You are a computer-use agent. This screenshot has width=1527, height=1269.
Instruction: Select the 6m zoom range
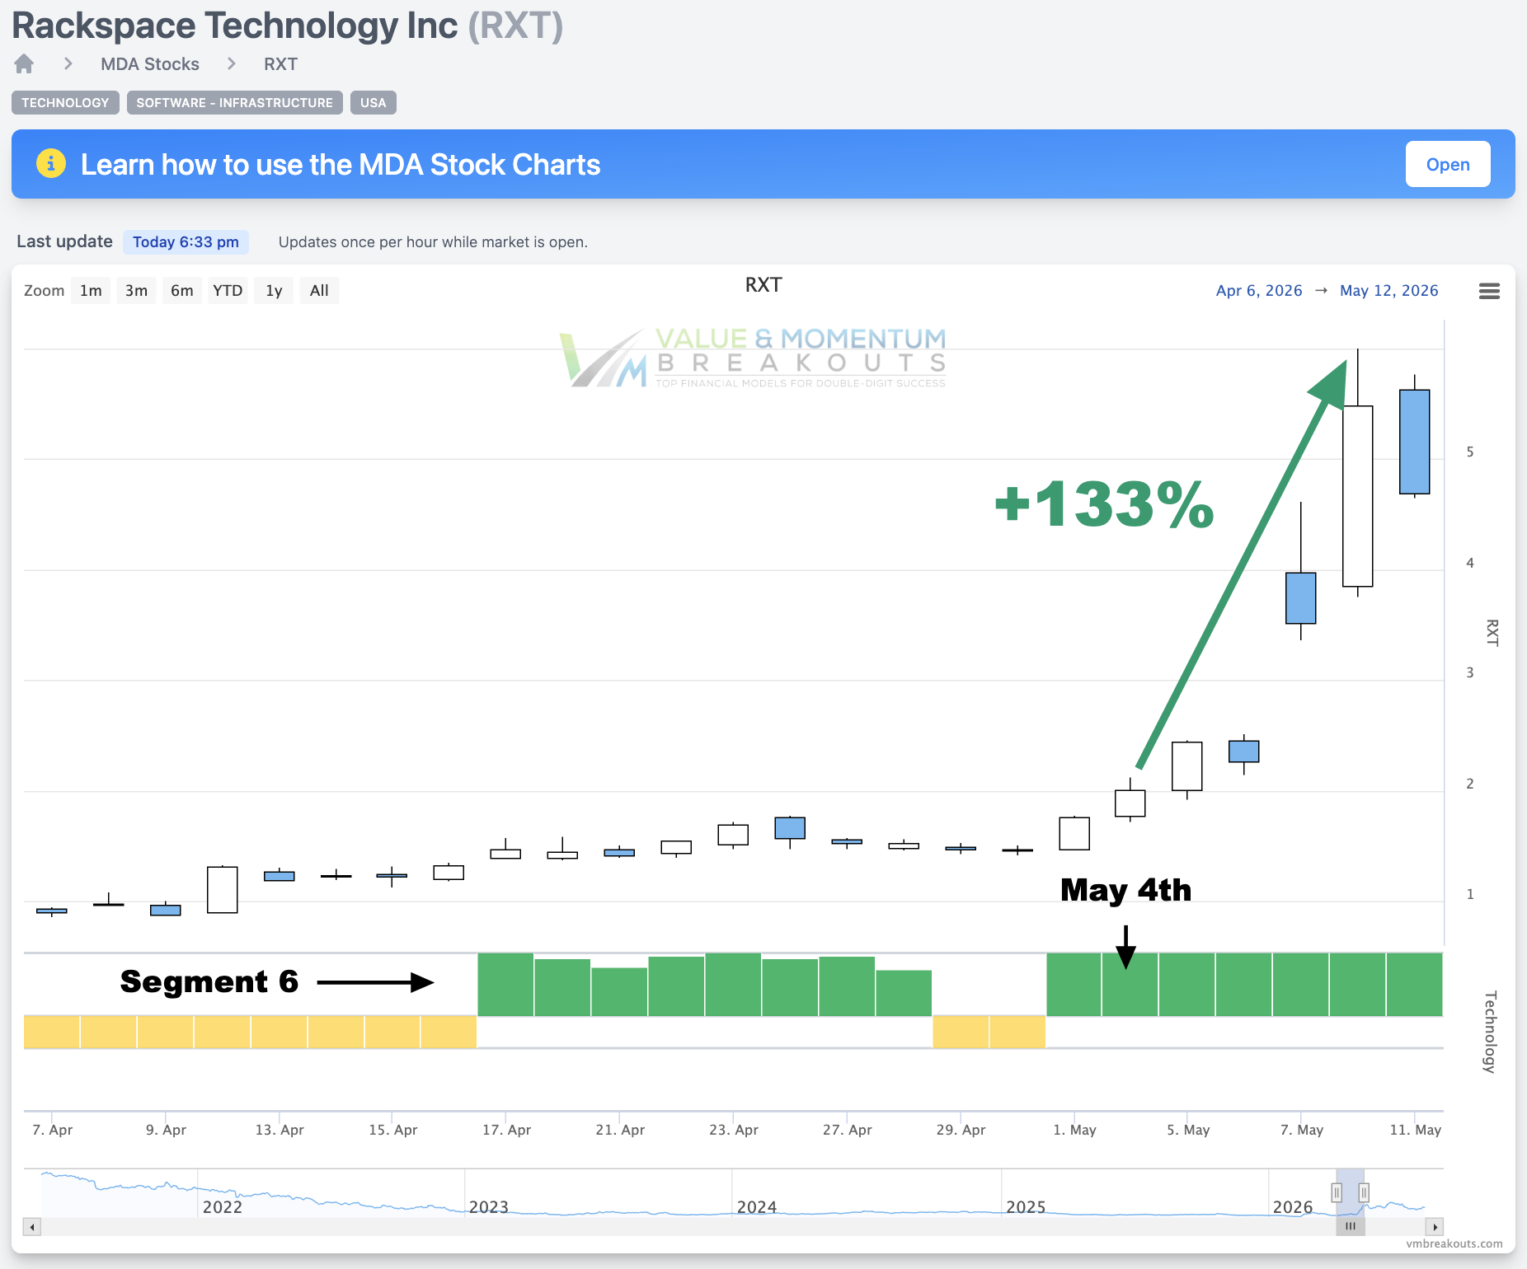pyautogui.click(x=181, y=290)
